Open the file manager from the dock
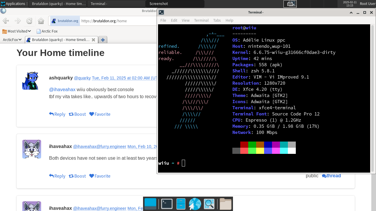This screenshot has height=211, width=376. pyautogui.click(x=181, y=204)
